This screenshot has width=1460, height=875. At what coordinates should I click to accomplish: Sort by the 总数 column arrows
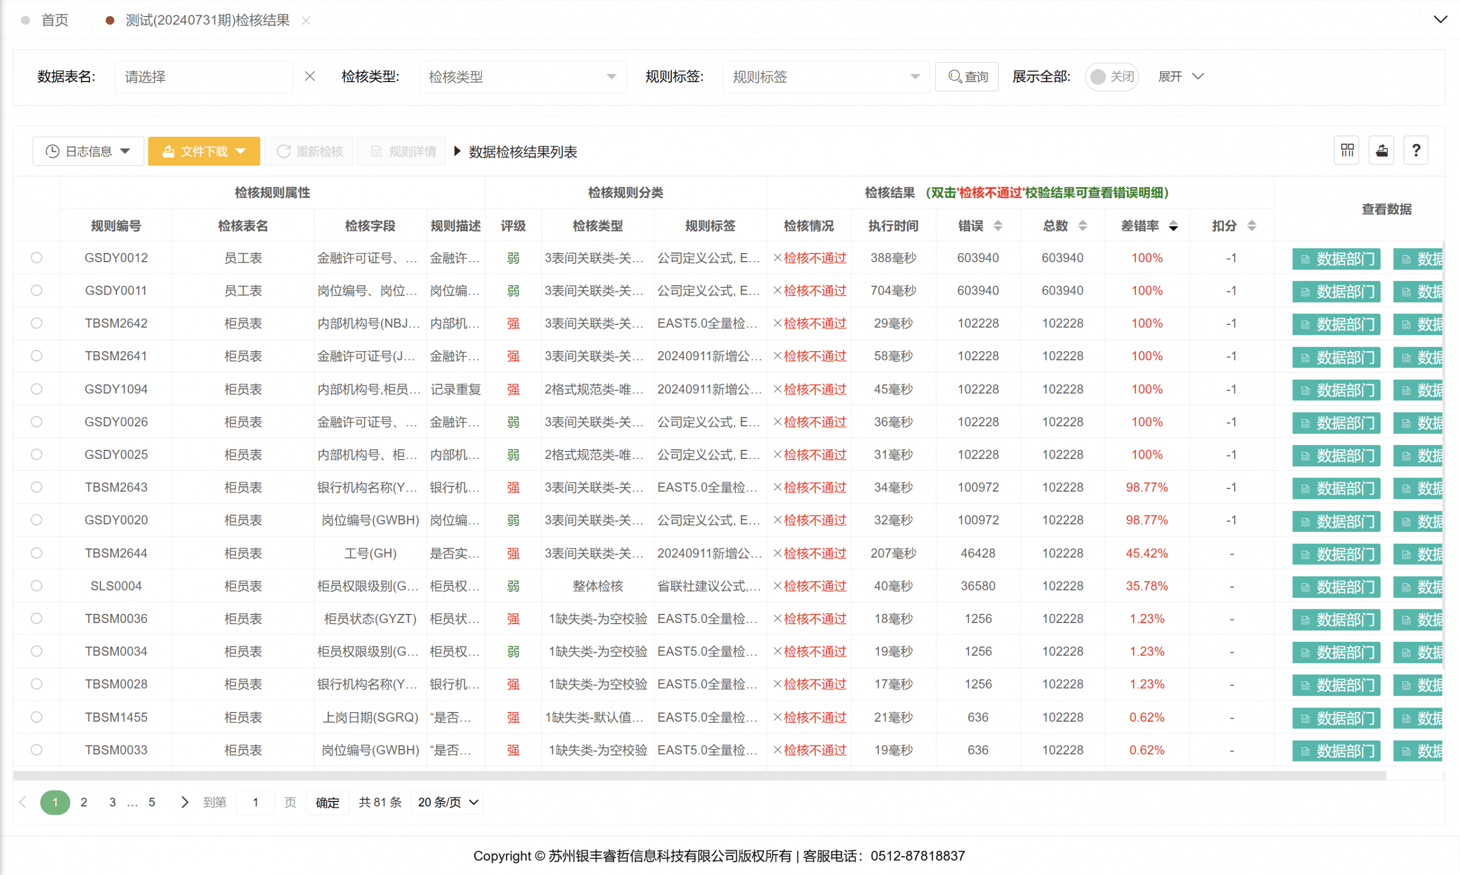pyautogui.click(x=1082, y=226)
